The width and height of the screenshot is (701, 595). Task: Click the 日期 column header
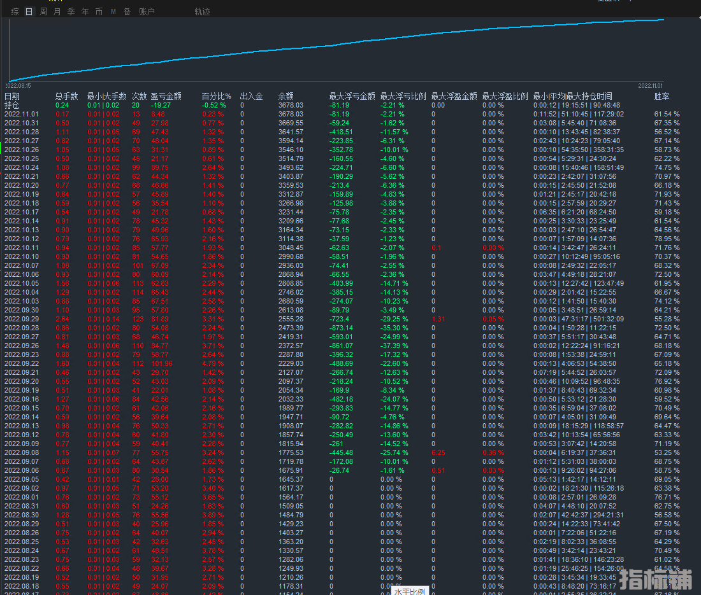[12, 96]
